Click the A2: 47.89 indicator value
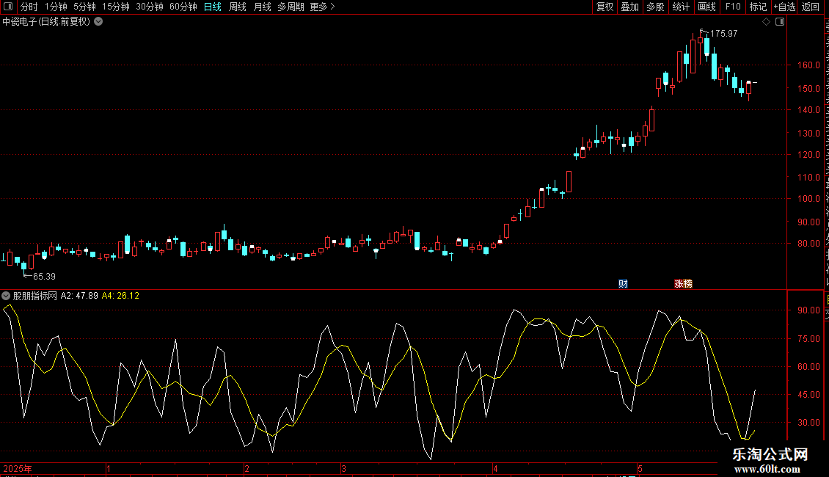829x477 pixels. (79, 296)
